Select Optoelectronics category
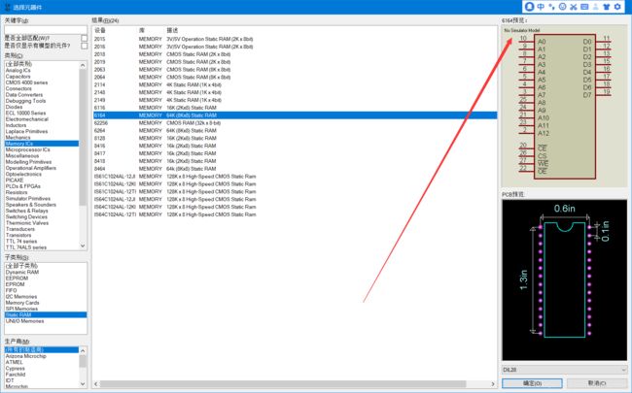 [23, 174]
